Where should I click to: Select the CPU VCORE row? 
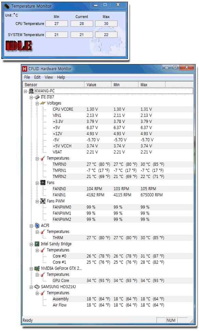108,109
